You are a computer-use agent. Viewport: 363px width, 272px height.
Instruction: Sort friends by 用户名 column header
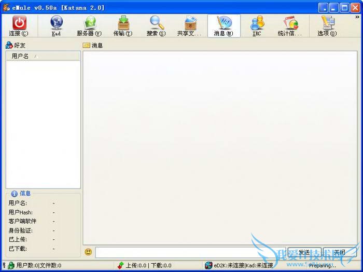[x=43, y=56]
